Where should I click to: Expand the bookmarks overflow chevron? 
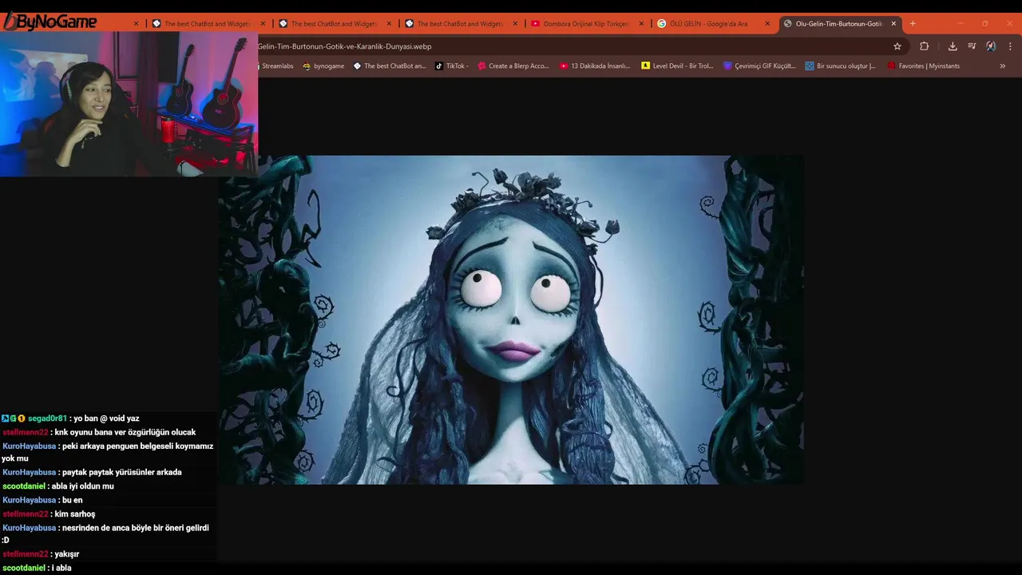1003,65
